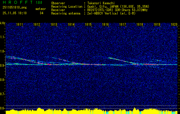Click the 1819 time marker
This screenshot has width=180, height=114.
click(x=157, y=24)
